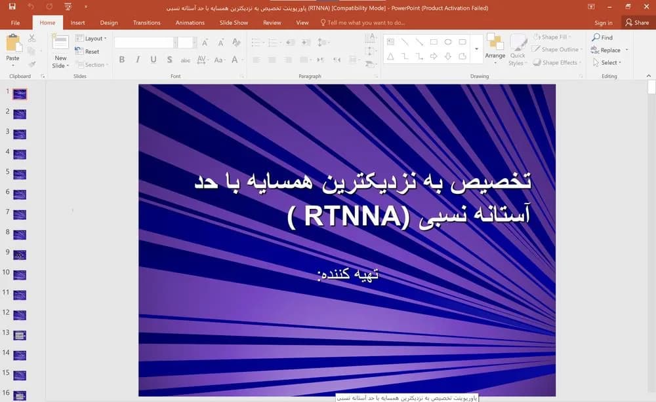Select slide 13 thumbnail
Viewport: 656px width, 402px height.
(20, 335)
